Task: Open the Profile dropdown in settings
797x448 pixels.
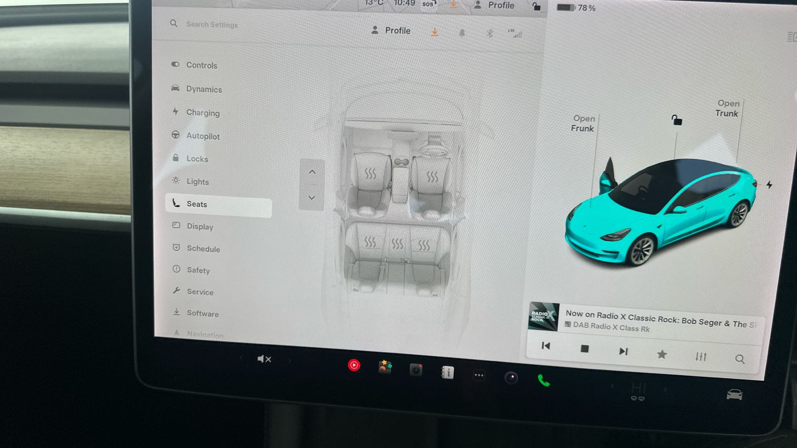Action: 391,31
